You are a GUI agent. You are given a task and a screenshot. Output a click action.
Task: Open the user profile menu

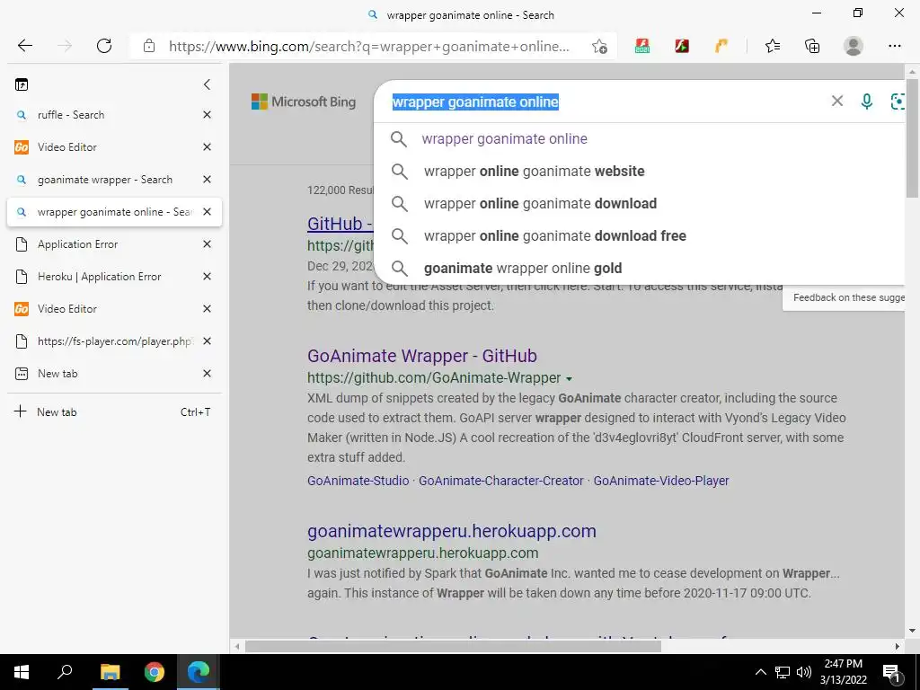pyautogui.click(x=854, y=46)
